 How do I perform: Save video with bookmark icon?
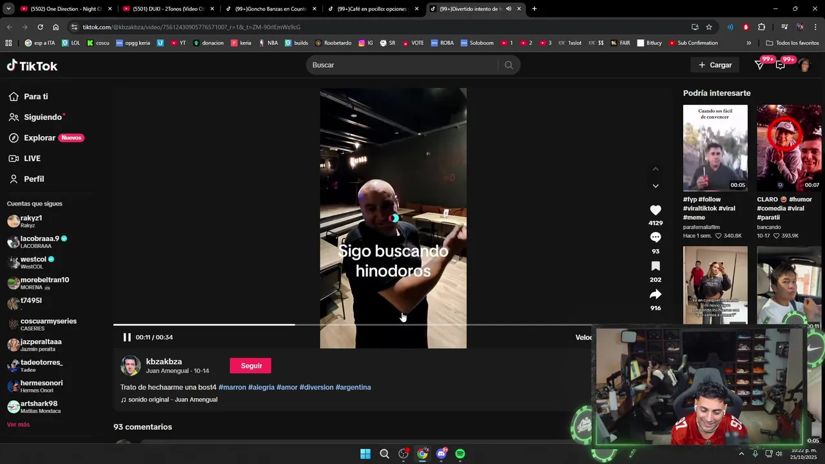[655, 266]
